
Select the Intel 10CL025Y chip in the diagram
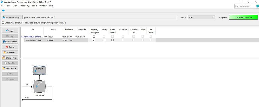(x=39, y=87)
